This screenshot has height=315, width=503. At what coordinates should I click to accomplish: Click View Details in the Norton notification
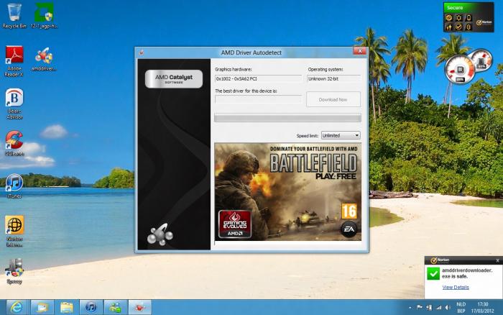coord(456,288)
